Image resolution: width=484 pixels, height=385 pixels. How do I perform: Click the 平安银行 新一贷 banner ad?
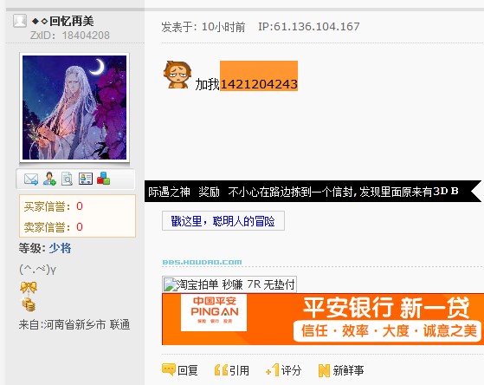click(323, 319)
